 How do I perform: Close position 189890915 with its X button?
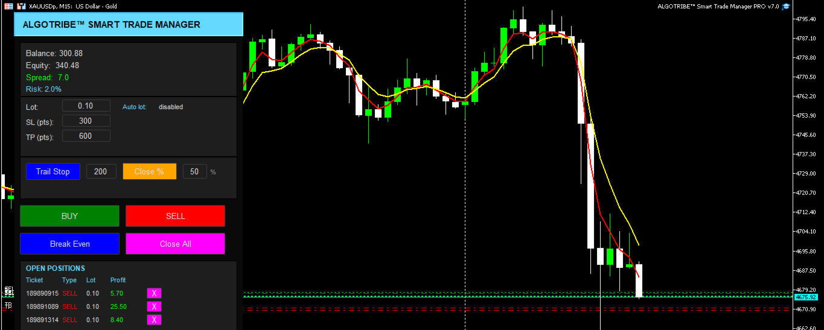pyautogui.click(x=154, y=293)
